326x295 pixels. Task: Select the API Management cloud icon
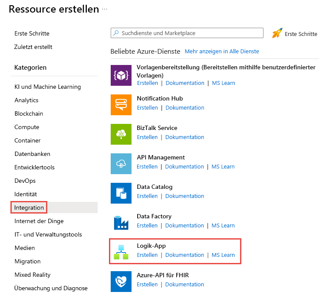pyautogui.click(x=121, y=164)
